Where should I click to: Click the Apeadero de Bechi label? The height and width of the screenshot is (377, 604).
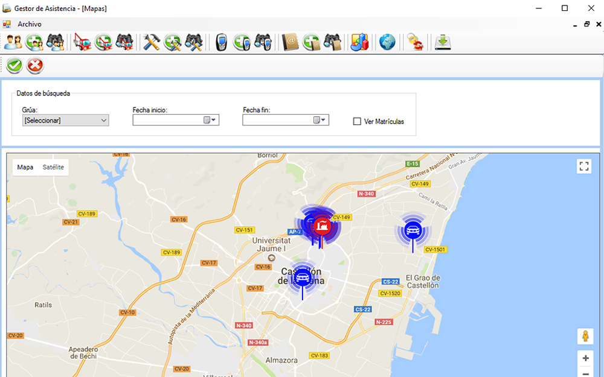(x=83, y=353)
